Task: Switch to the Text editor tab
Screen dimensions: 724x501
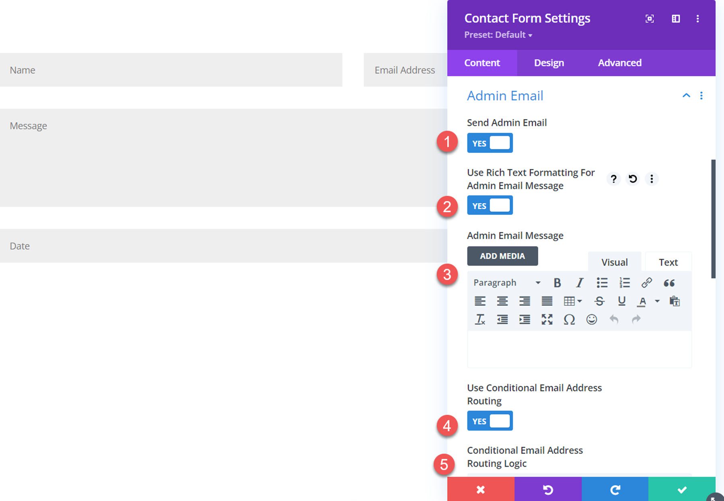Action: [668, 262]
